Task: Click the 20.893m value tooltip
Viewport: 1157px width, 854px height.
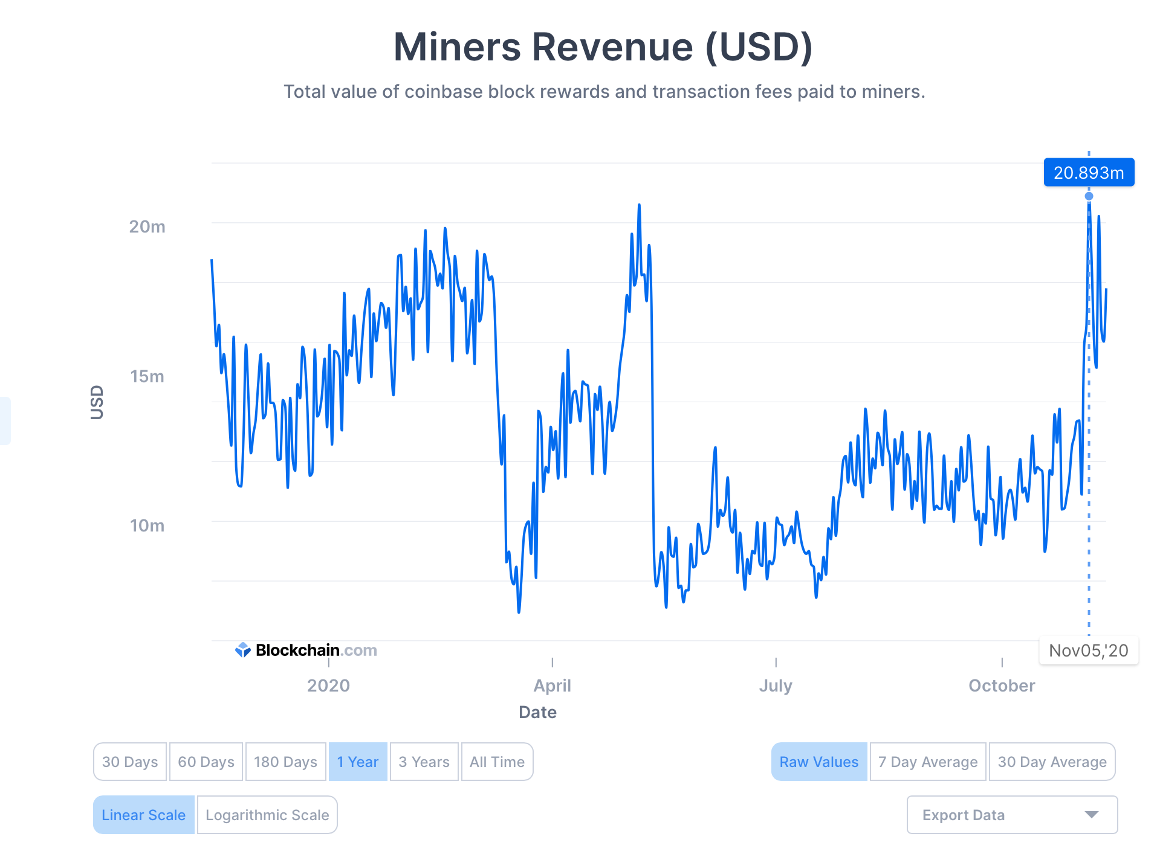Action: pyautogui.click(x=1089, y=173)
